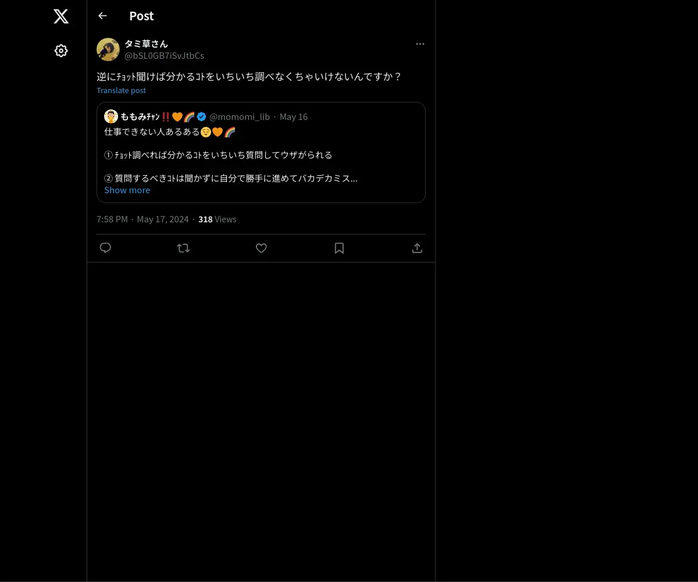This screenshot has height=582, width=698.
Task: Open the three-dot more options menu
Action: [420, 44]
